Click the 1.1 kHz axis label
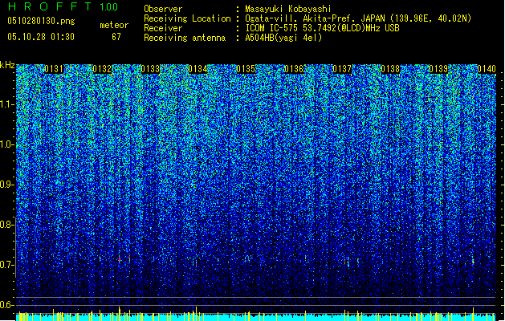Image resolution: width=505 pixels, height=321 pixels. [x=7, y=105]
